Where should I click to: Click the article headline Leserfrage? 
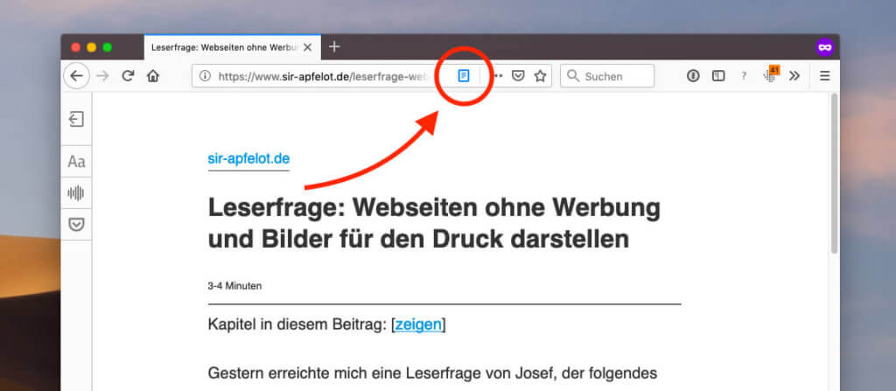(x=434, y=224)
